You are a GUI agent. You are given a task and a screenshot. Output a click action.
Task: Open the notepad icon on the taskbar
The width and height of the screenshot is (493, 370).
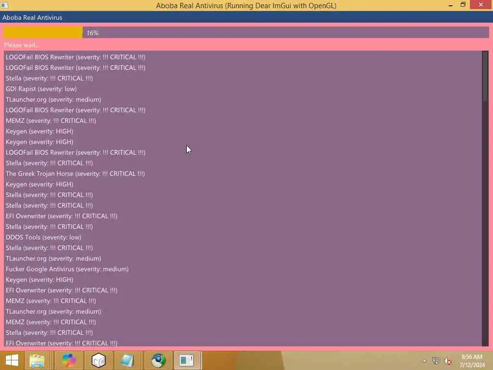128,360
